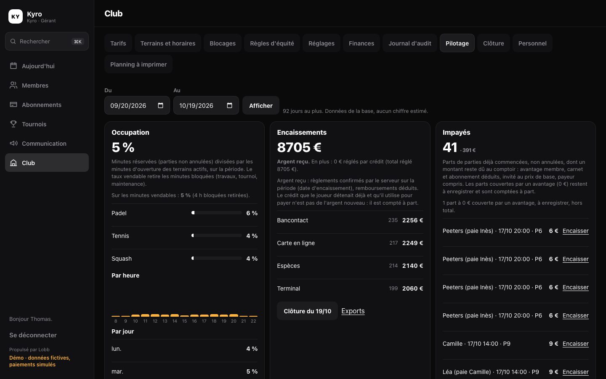Click the Bancontact amount 2256 €
This screenshot has width=606, height=379.
[x=412, y=220]
